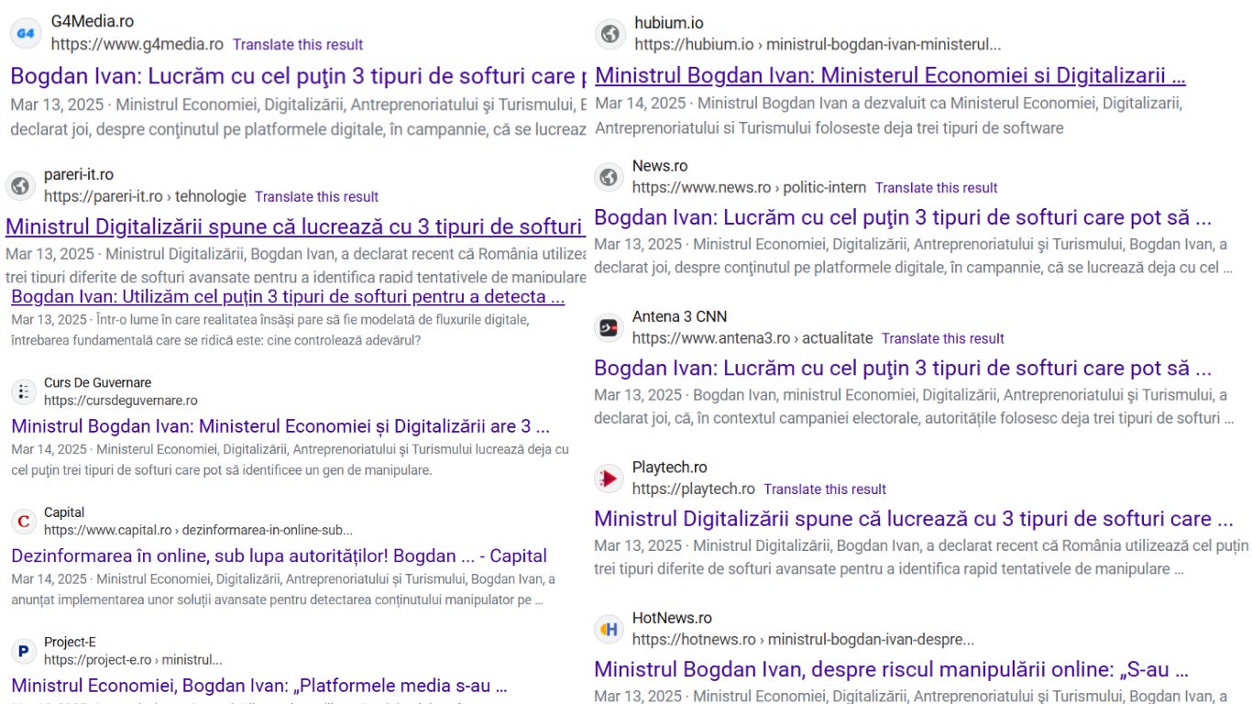Open Capital headline 'Dezinformarea în online'
This screenshot has width=1252, height=704.
coord(280,555)
